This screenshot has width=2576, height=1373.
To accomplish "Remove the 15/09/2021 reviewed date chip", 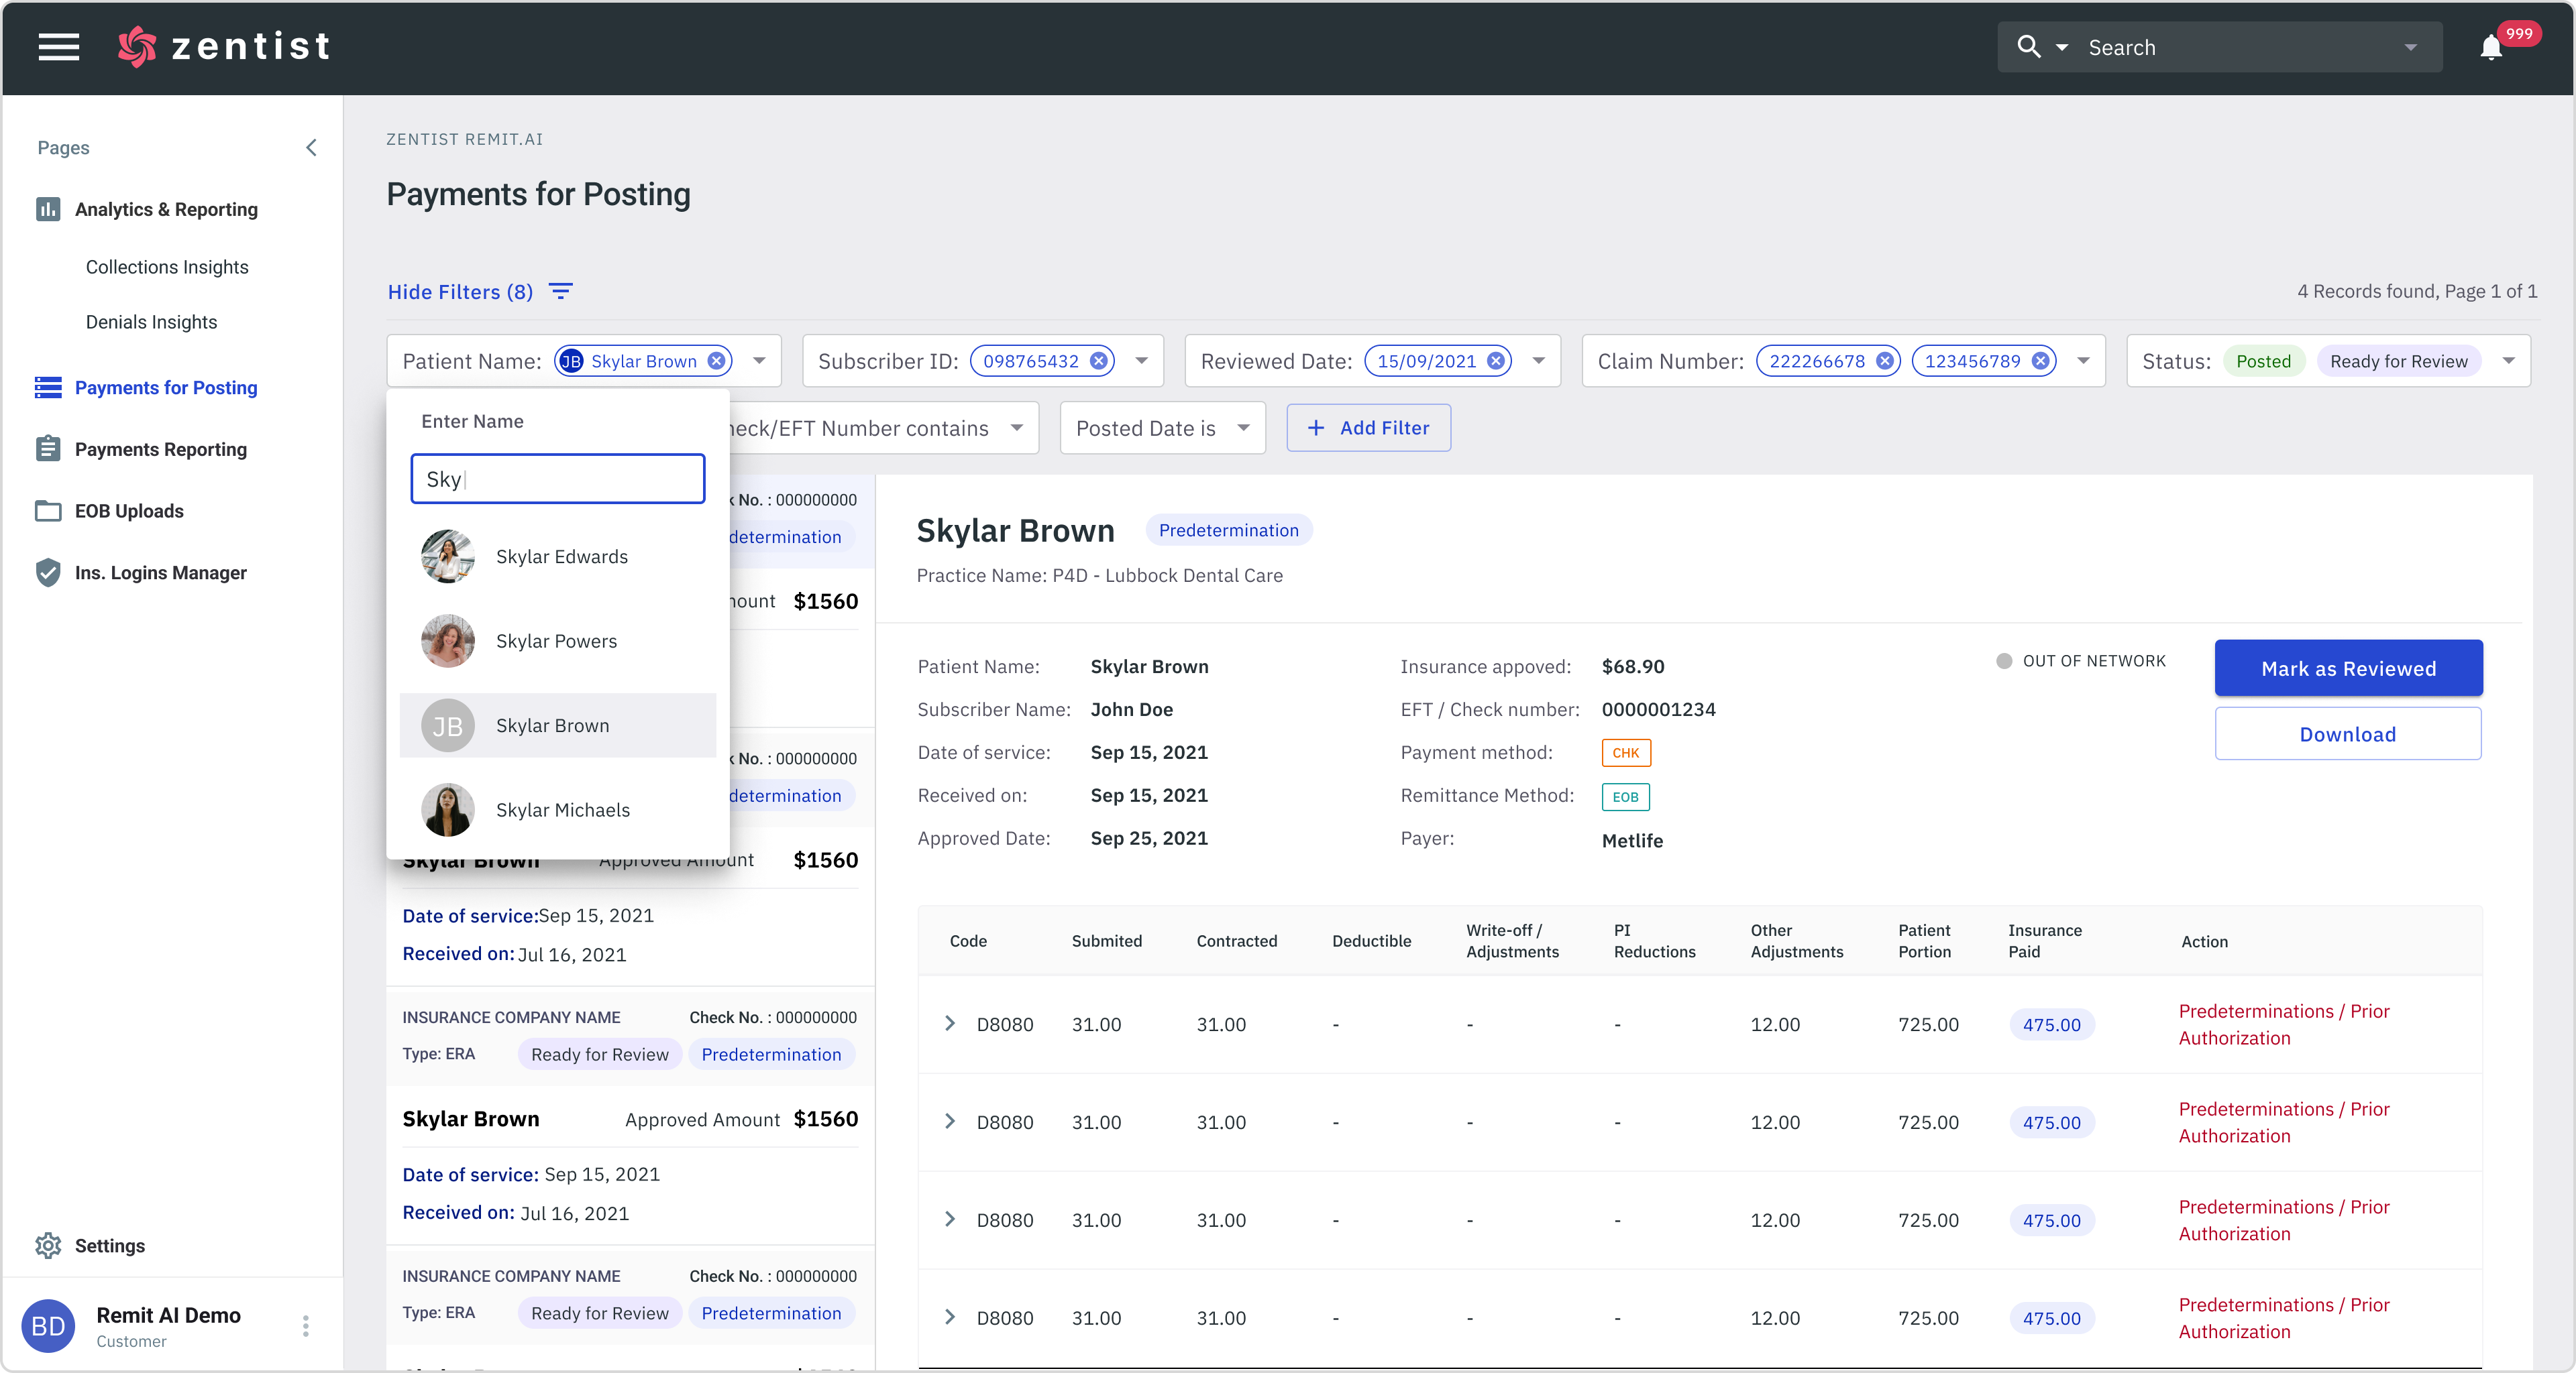I will click(x=1496, y=361).
